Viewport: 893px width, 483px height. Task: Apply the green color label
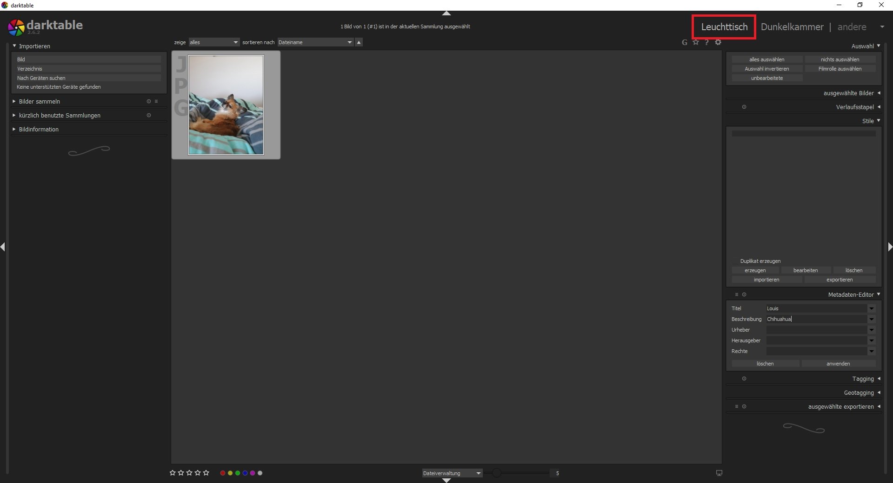click(x=238, y=473)
